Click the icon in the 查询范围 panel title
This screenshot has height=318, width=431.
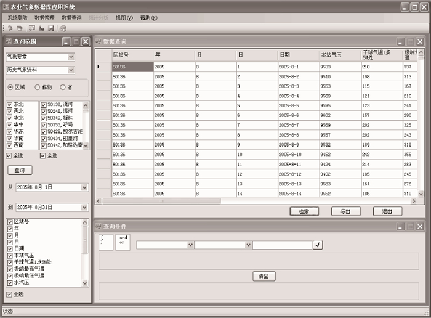pyautogui.click(x=8, y=41)
